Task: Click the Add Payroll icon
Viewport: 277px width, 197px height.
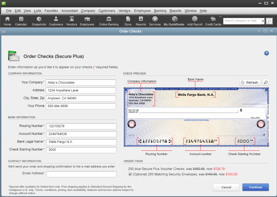Action: [195, 21]
